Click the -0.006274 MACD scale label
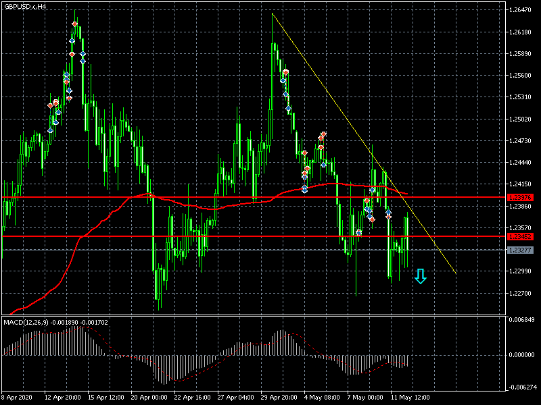Viewport: 541px width, 405px height. 521,387
